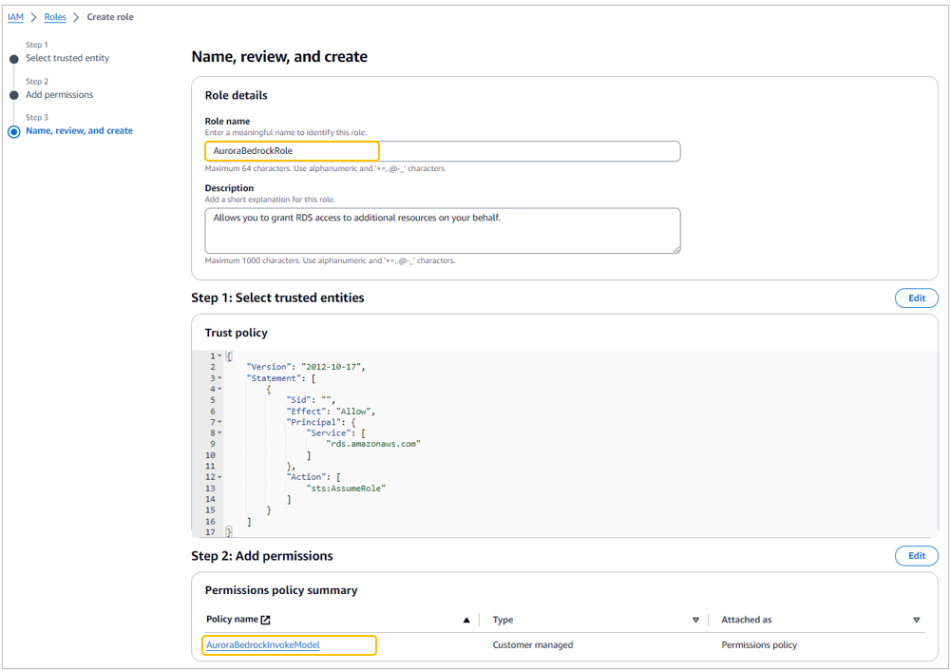This screenshot has height=671, width=950.
Task: Collapse the Statement array at line 3
Action: pyautogui.click(x=219, y=378)
